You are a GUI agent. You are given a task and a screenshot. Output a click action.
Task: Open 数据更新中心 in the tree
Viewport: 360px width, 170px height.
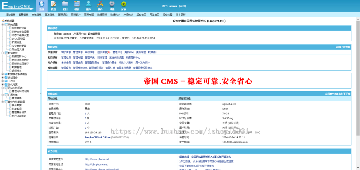pos(19,56)
